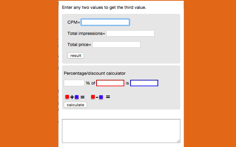Image resolution: width=236 pixels, height=147 pixels.
Task: Click inside the large bottom text area
Action: 121,131
